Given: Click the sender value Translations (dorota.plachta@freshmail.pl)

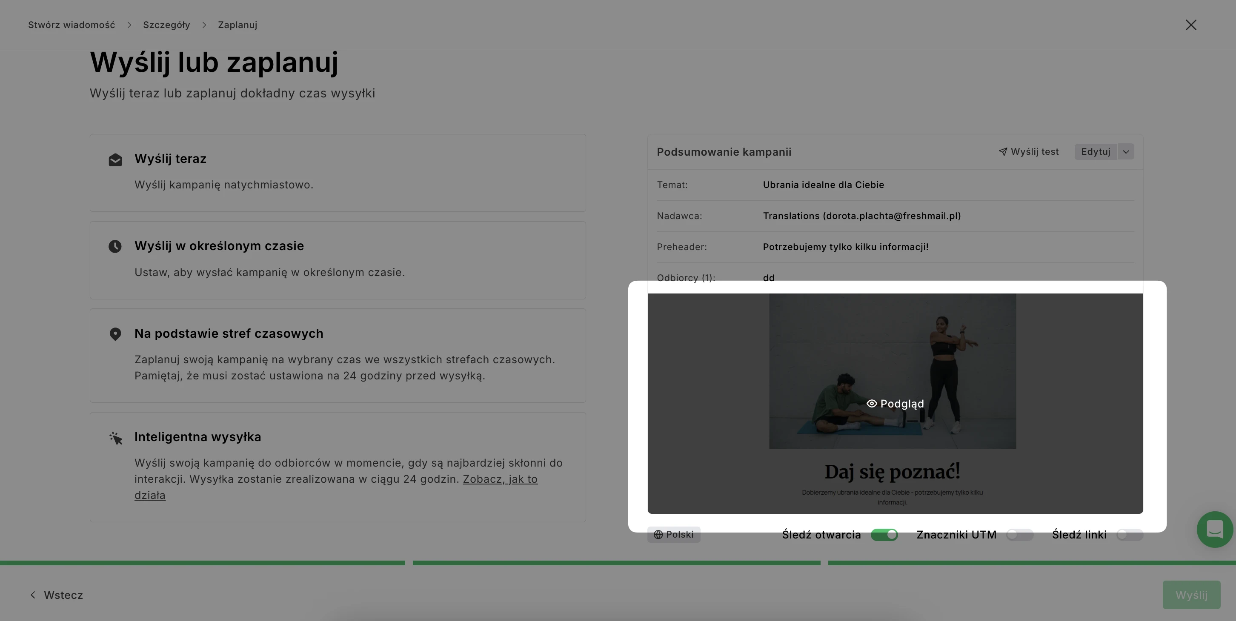Looking at the screenshot, I should pos(862,216).
